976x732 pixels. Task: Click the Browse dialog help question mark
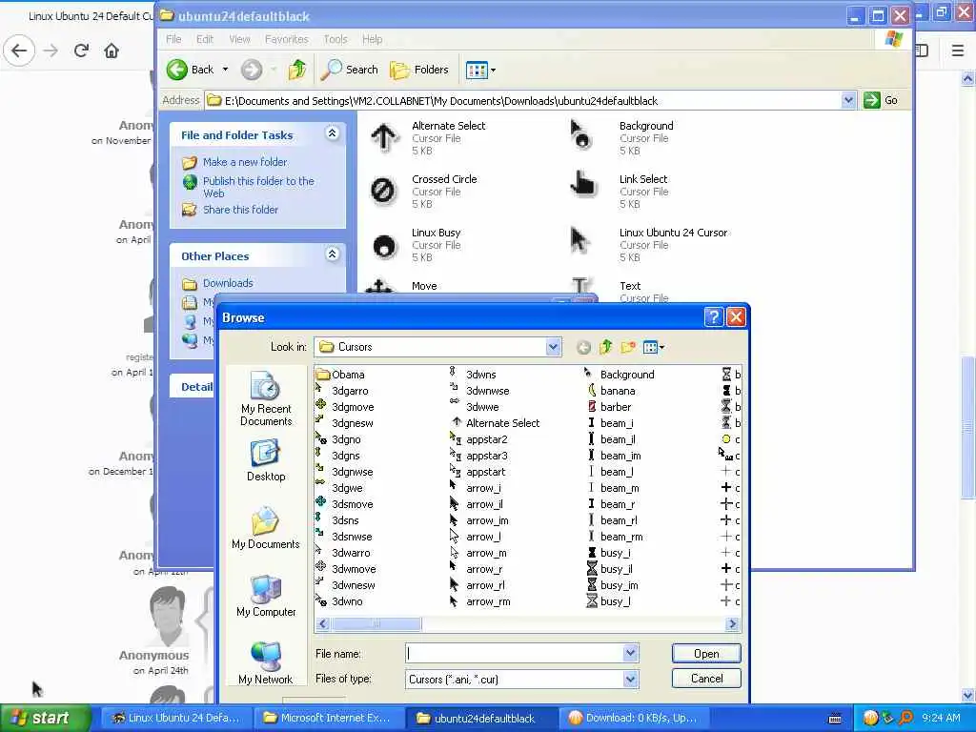pyautogui.click(x=713, y=317)
